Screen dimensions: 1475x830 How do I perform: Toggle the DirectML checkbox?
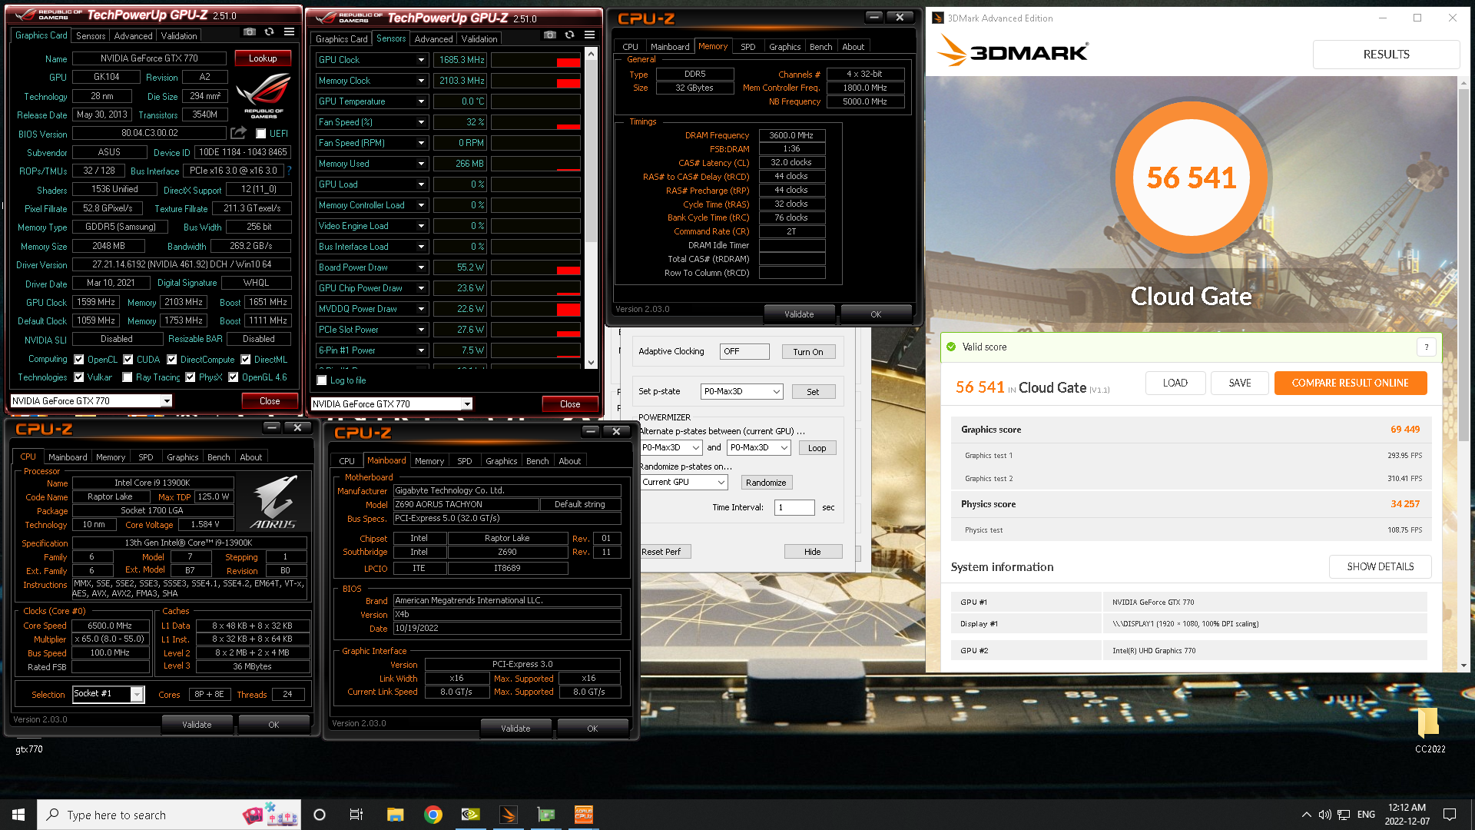pos(246,360)
